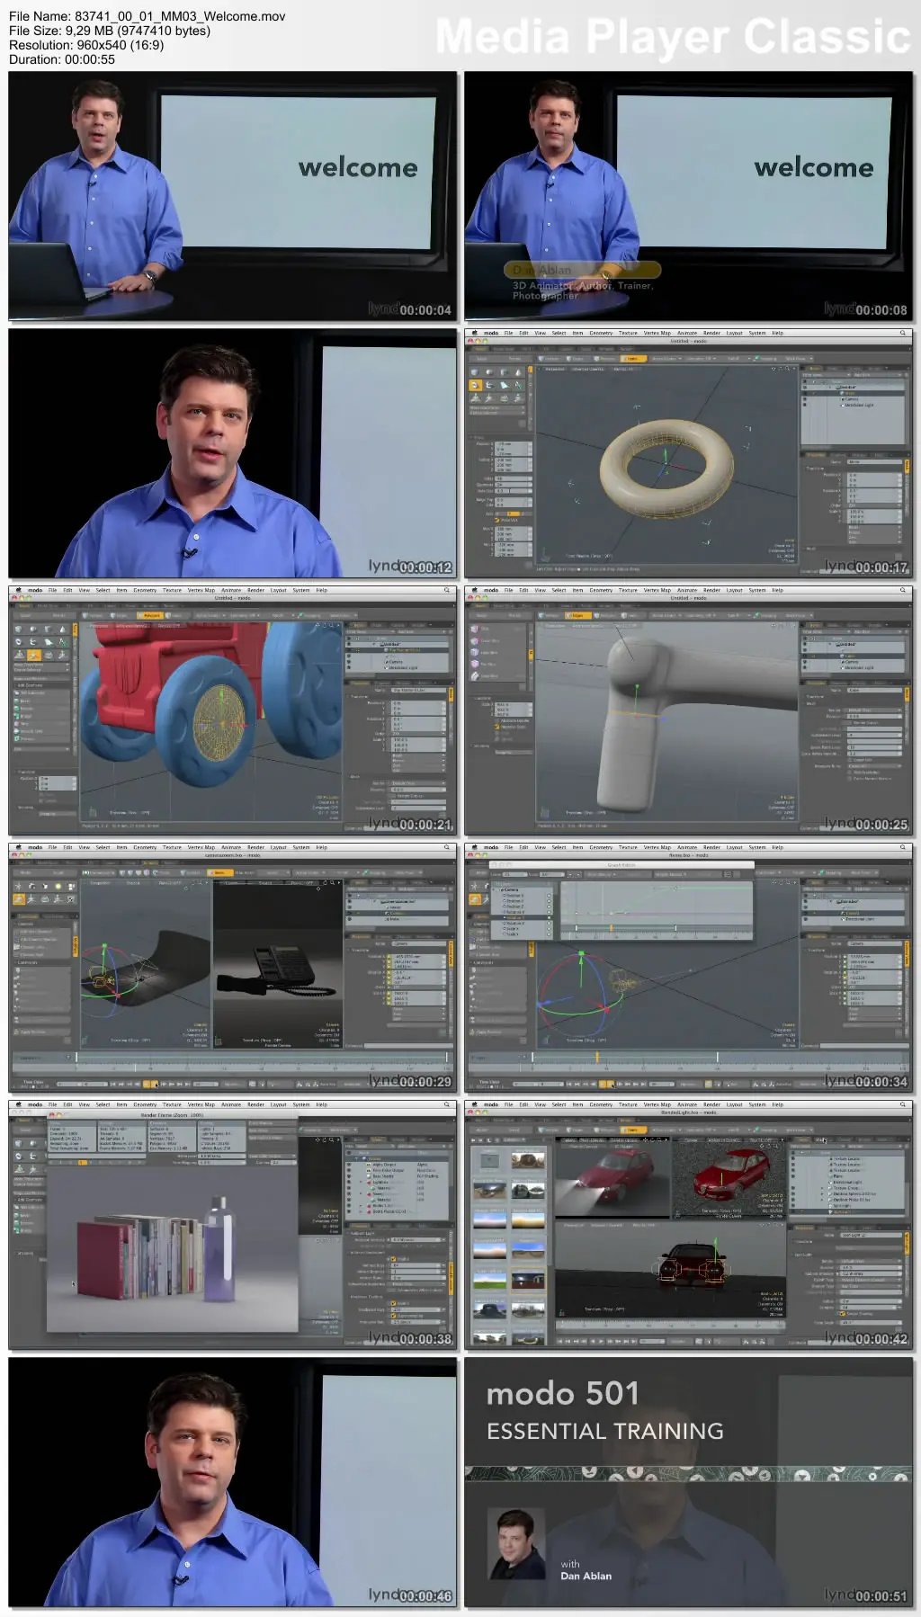Open Spotlight search icon in the 00:00:17 frame

[x=903, y=333]
